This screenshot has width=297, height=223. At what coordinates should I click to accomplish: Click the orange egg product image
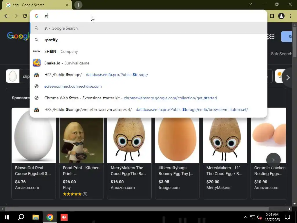pos(177,140)
